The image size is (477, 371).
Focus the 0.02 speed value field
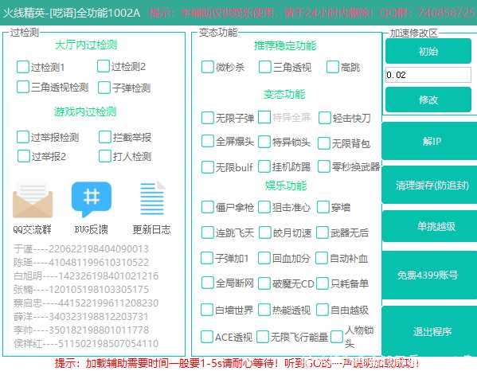[x=428, y=75]
